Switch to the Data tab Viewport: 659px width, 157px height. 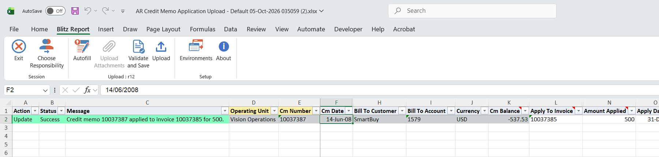(231, 29)
